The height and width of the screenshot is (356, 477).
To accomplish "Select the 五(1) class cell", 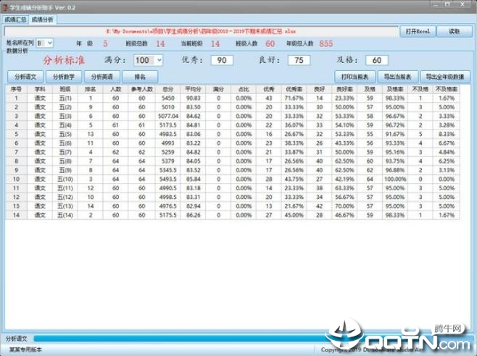I will click(x=65, y=98).
